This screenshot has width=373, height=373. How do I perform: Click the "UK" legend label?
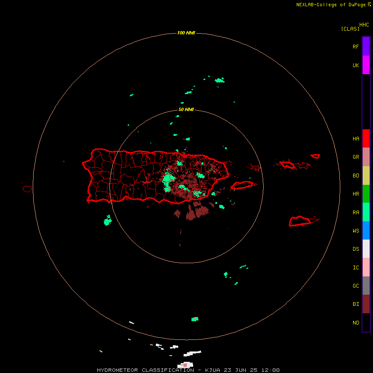(x=356, y=65)
